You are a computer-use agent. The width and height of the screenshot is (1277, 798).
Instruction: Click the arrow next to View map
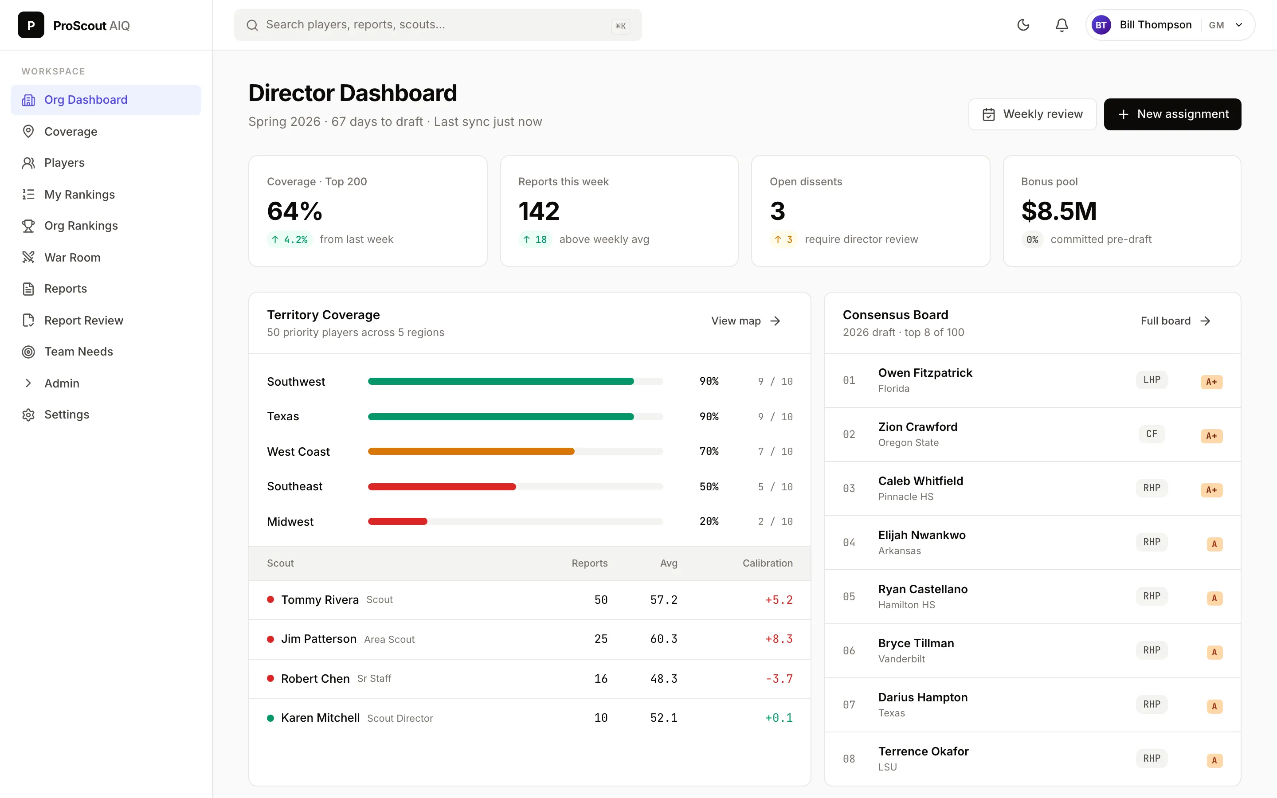(x=775, y=321)
